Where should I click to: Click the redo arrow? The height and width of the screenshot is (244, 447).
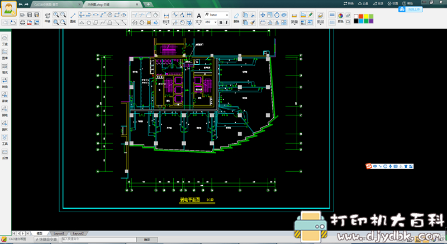(x=26, y=4)
